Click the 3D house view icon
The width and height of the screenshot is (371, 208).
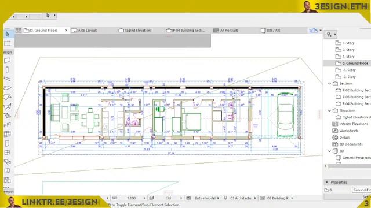(313, 31)
